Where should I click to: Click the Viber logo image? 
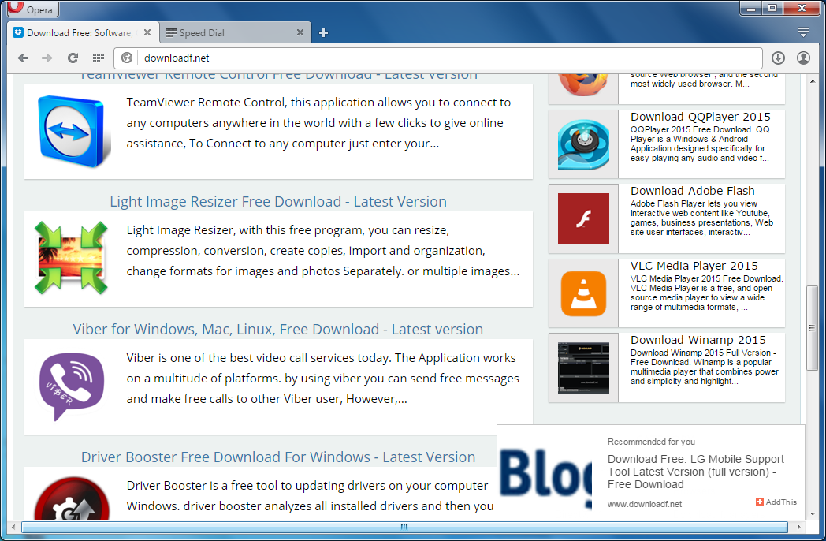click(72, 386)
